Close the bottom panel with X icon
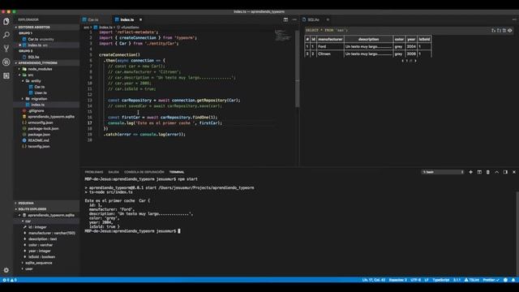This screenshot has height=292, width=519. coord(514,172)
